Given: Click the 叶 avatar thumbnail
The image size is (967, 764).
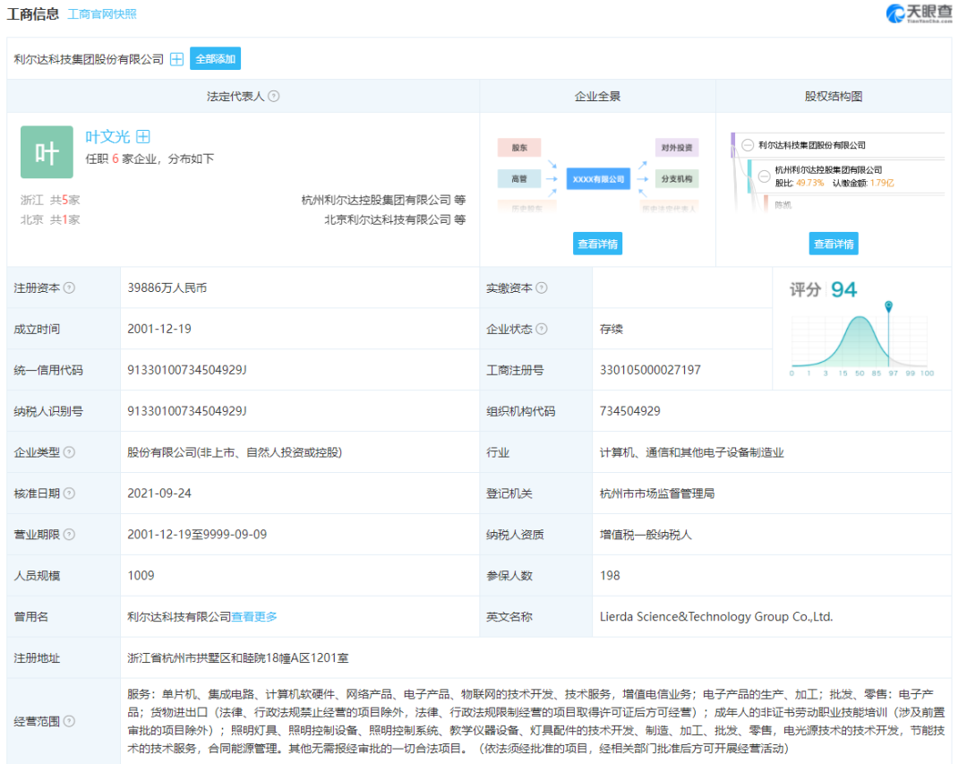Looking at the screenshot, I should click(47, 152).
